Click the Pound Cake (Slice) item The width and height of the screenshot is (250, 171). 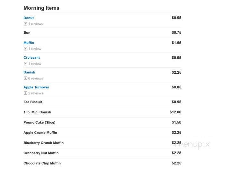coord(39,123)
